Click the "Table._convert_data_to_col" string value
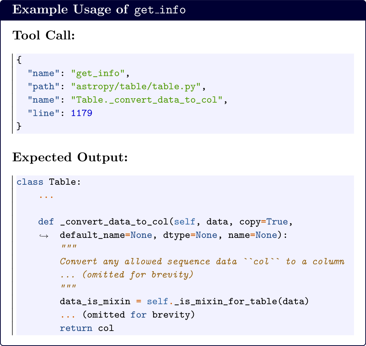Viewport: 366px width, 346px height. (x=147, y=100)
